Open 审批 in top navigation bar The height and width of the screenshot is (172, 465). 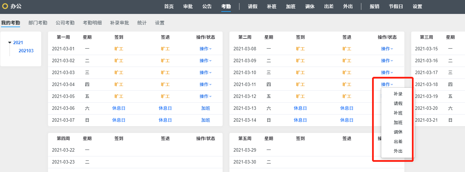point(188,6)
